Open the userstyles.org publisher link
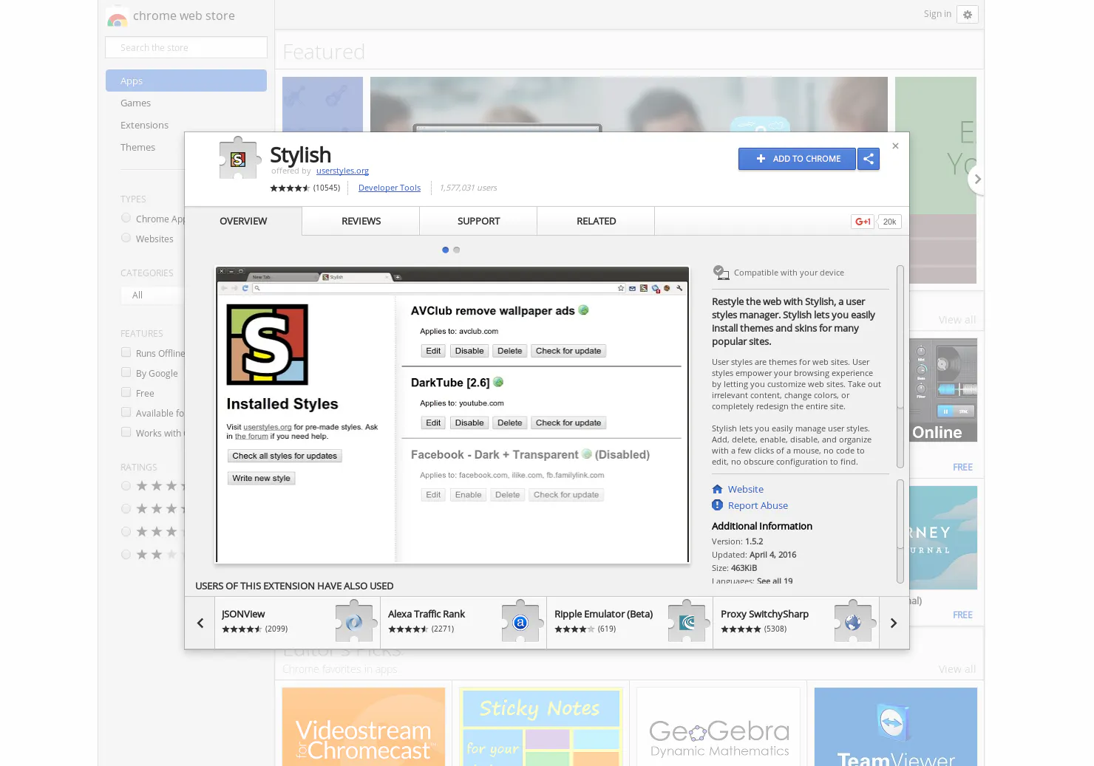 point(342,171)
